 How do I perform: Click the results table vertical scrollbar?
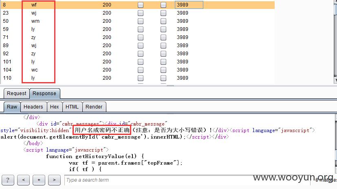[335, 42]
